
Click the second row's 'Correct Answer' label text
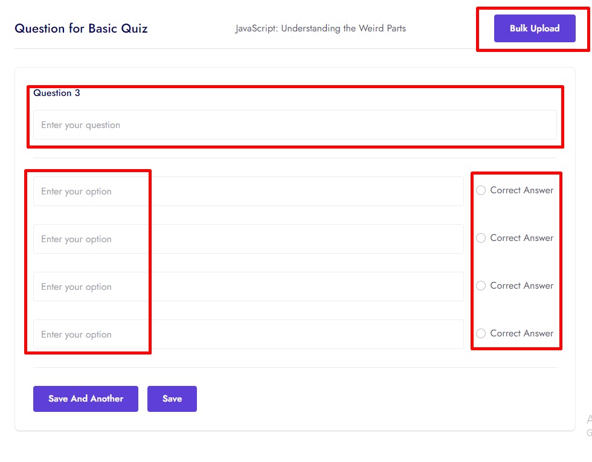coord(521,238)
